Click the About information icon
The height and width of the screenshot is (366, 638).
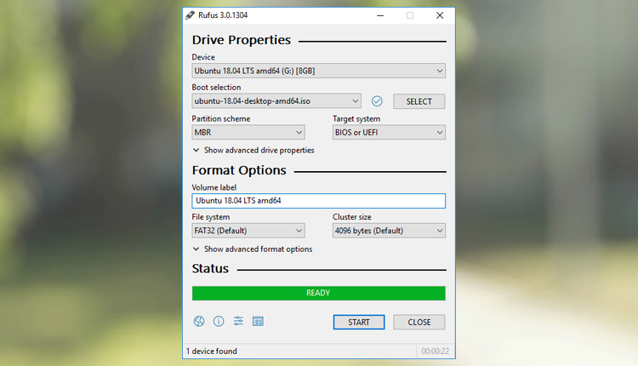pos(219,321)
